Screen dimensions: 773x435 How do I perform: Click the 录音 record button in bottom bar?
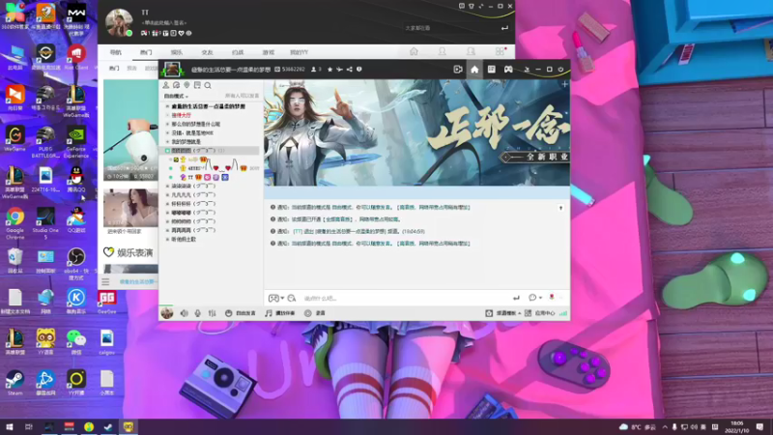pyautogui.click(x=315, y=313)
